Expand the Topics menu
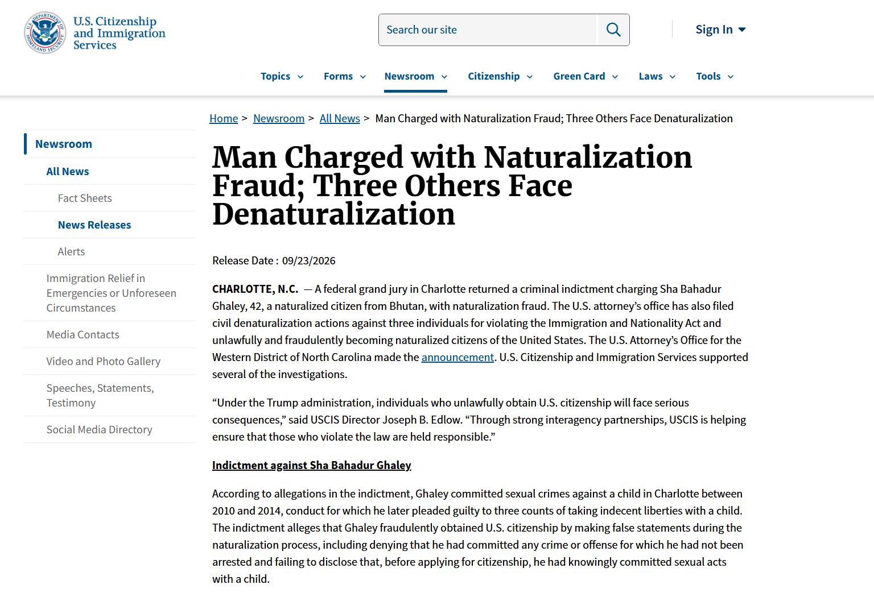 click(x=282, y=76)
